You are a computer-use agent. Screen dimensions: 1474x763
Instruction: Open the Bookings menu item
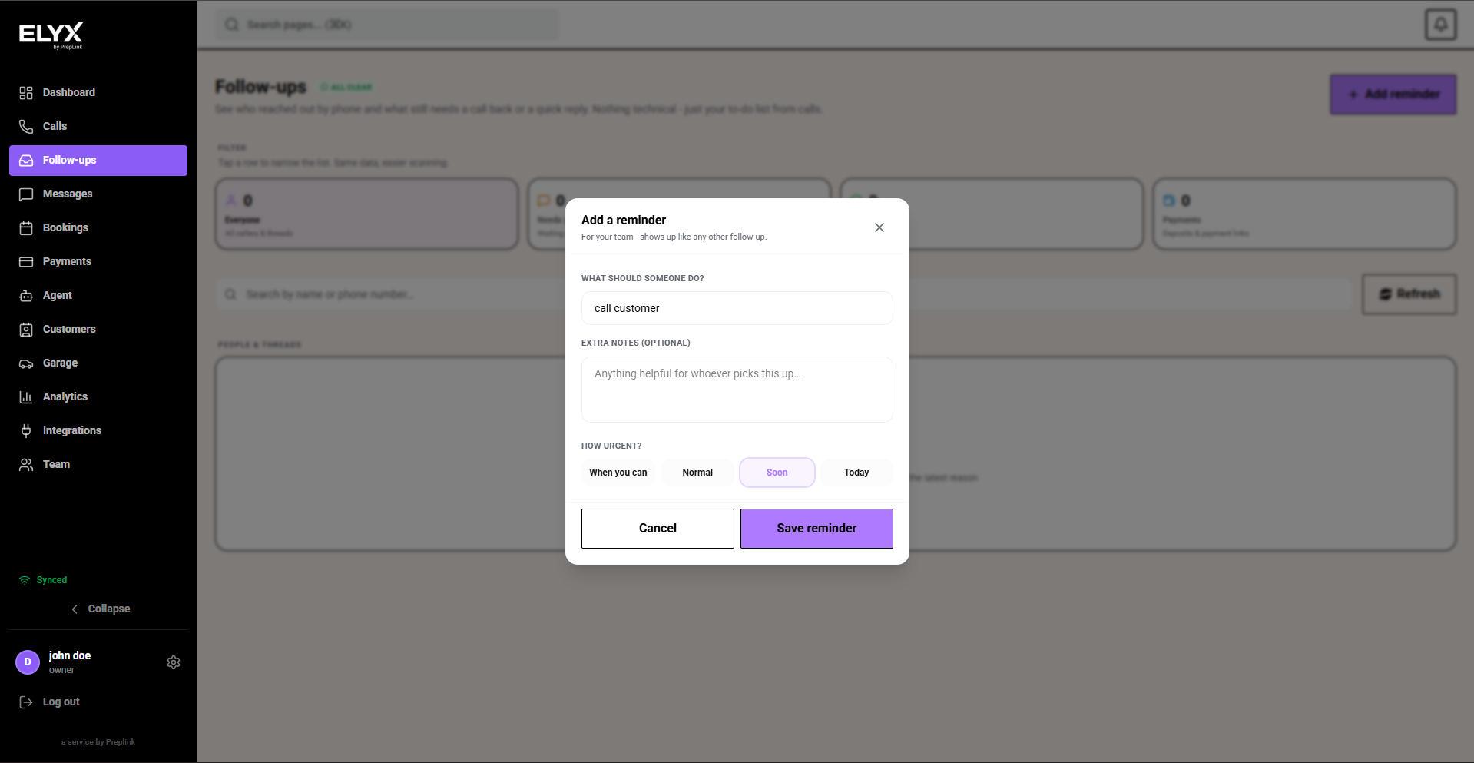tap(98, 227)
